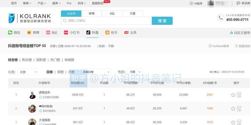Screen dimensions: 251x125
Task: Open 虎哥说车 avatar thumbnail
Action: [x=32, y=95]
